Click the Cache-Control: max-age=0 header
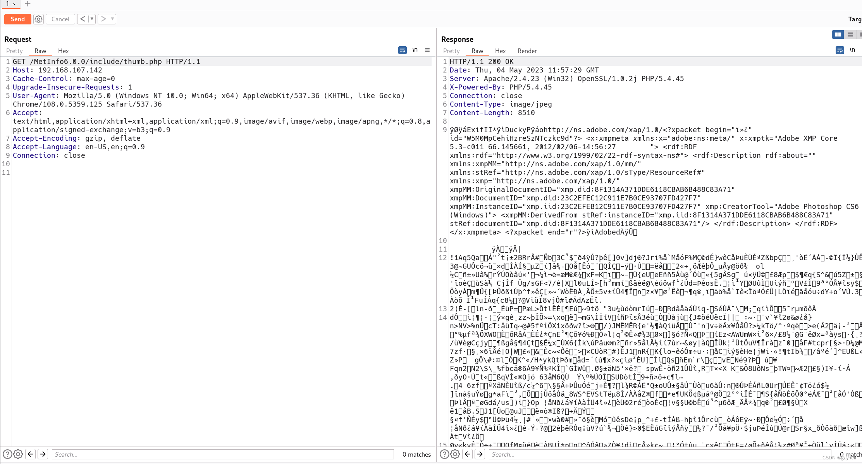The width and height of the screenshot is (862, 464). click(64, 79)
